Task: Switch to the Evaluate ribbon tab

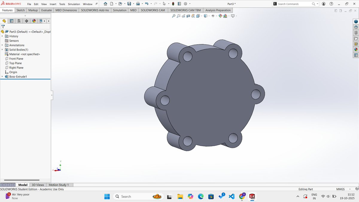Action: point(46,10)
